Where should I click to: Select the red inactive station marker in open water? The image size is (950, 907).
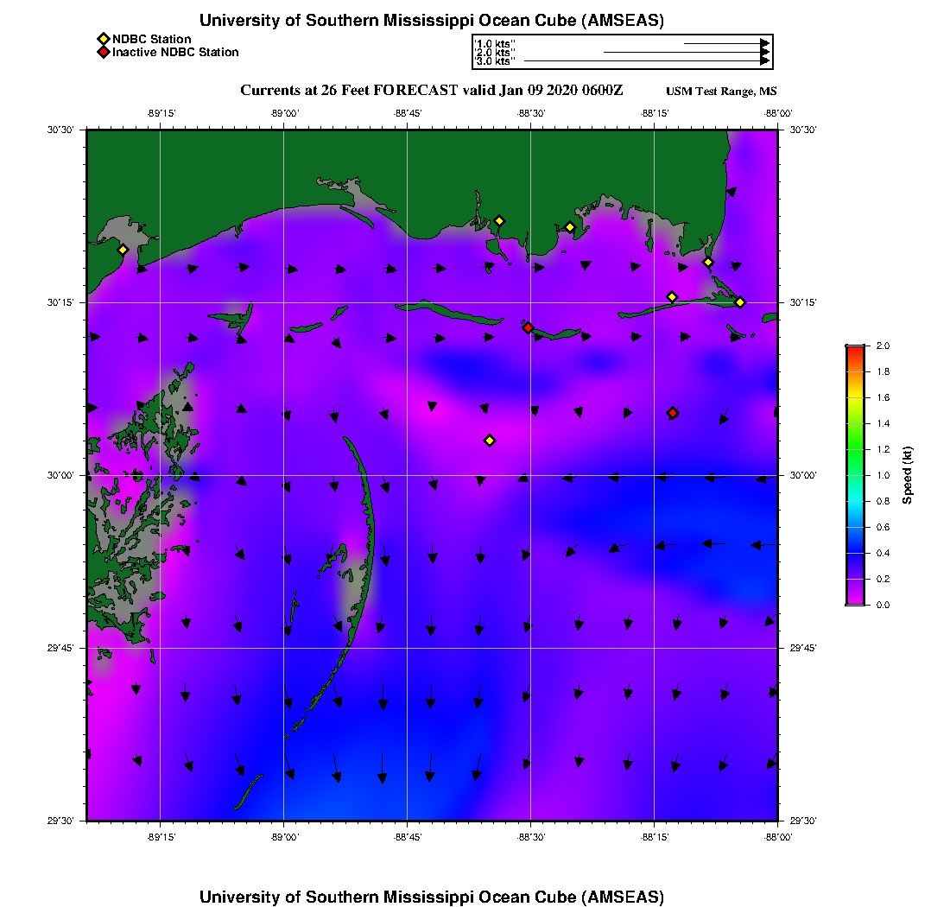point(673,413)
